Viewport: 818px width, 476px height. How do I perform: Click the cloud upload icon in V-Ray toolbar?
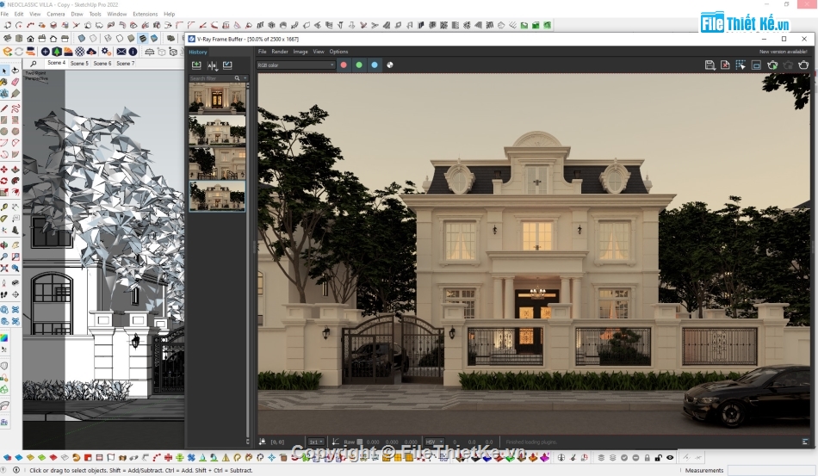(x=91, y=52)
